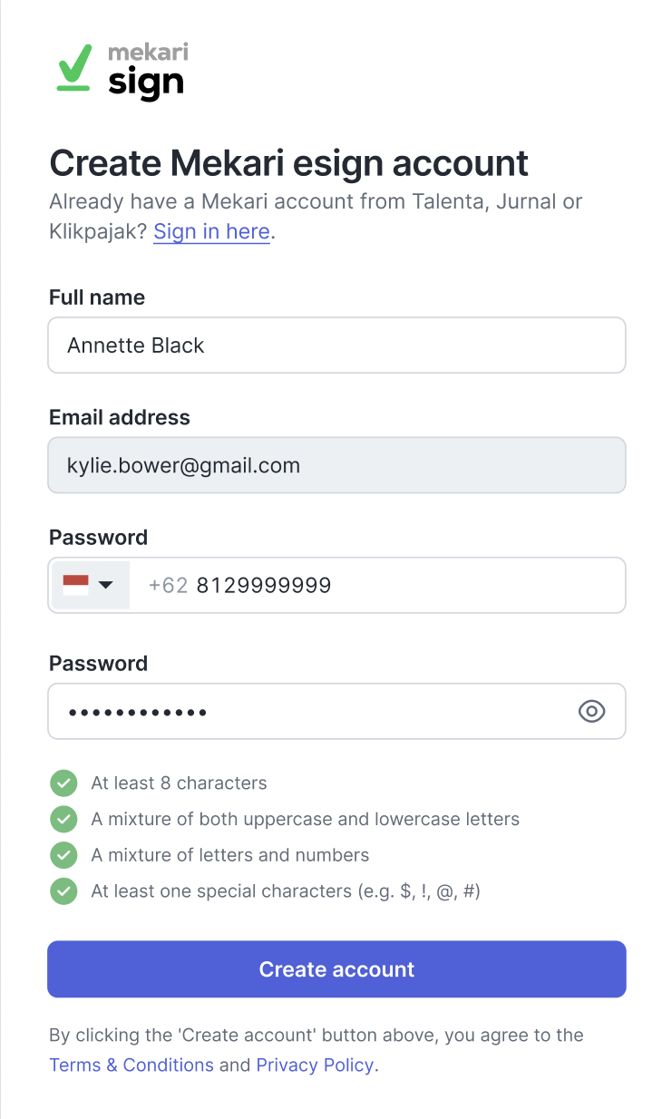Image resolution: width=662 pixels, height=1119 pixels.
Task: Click into the masked password field
Action: tap(308, 712)
